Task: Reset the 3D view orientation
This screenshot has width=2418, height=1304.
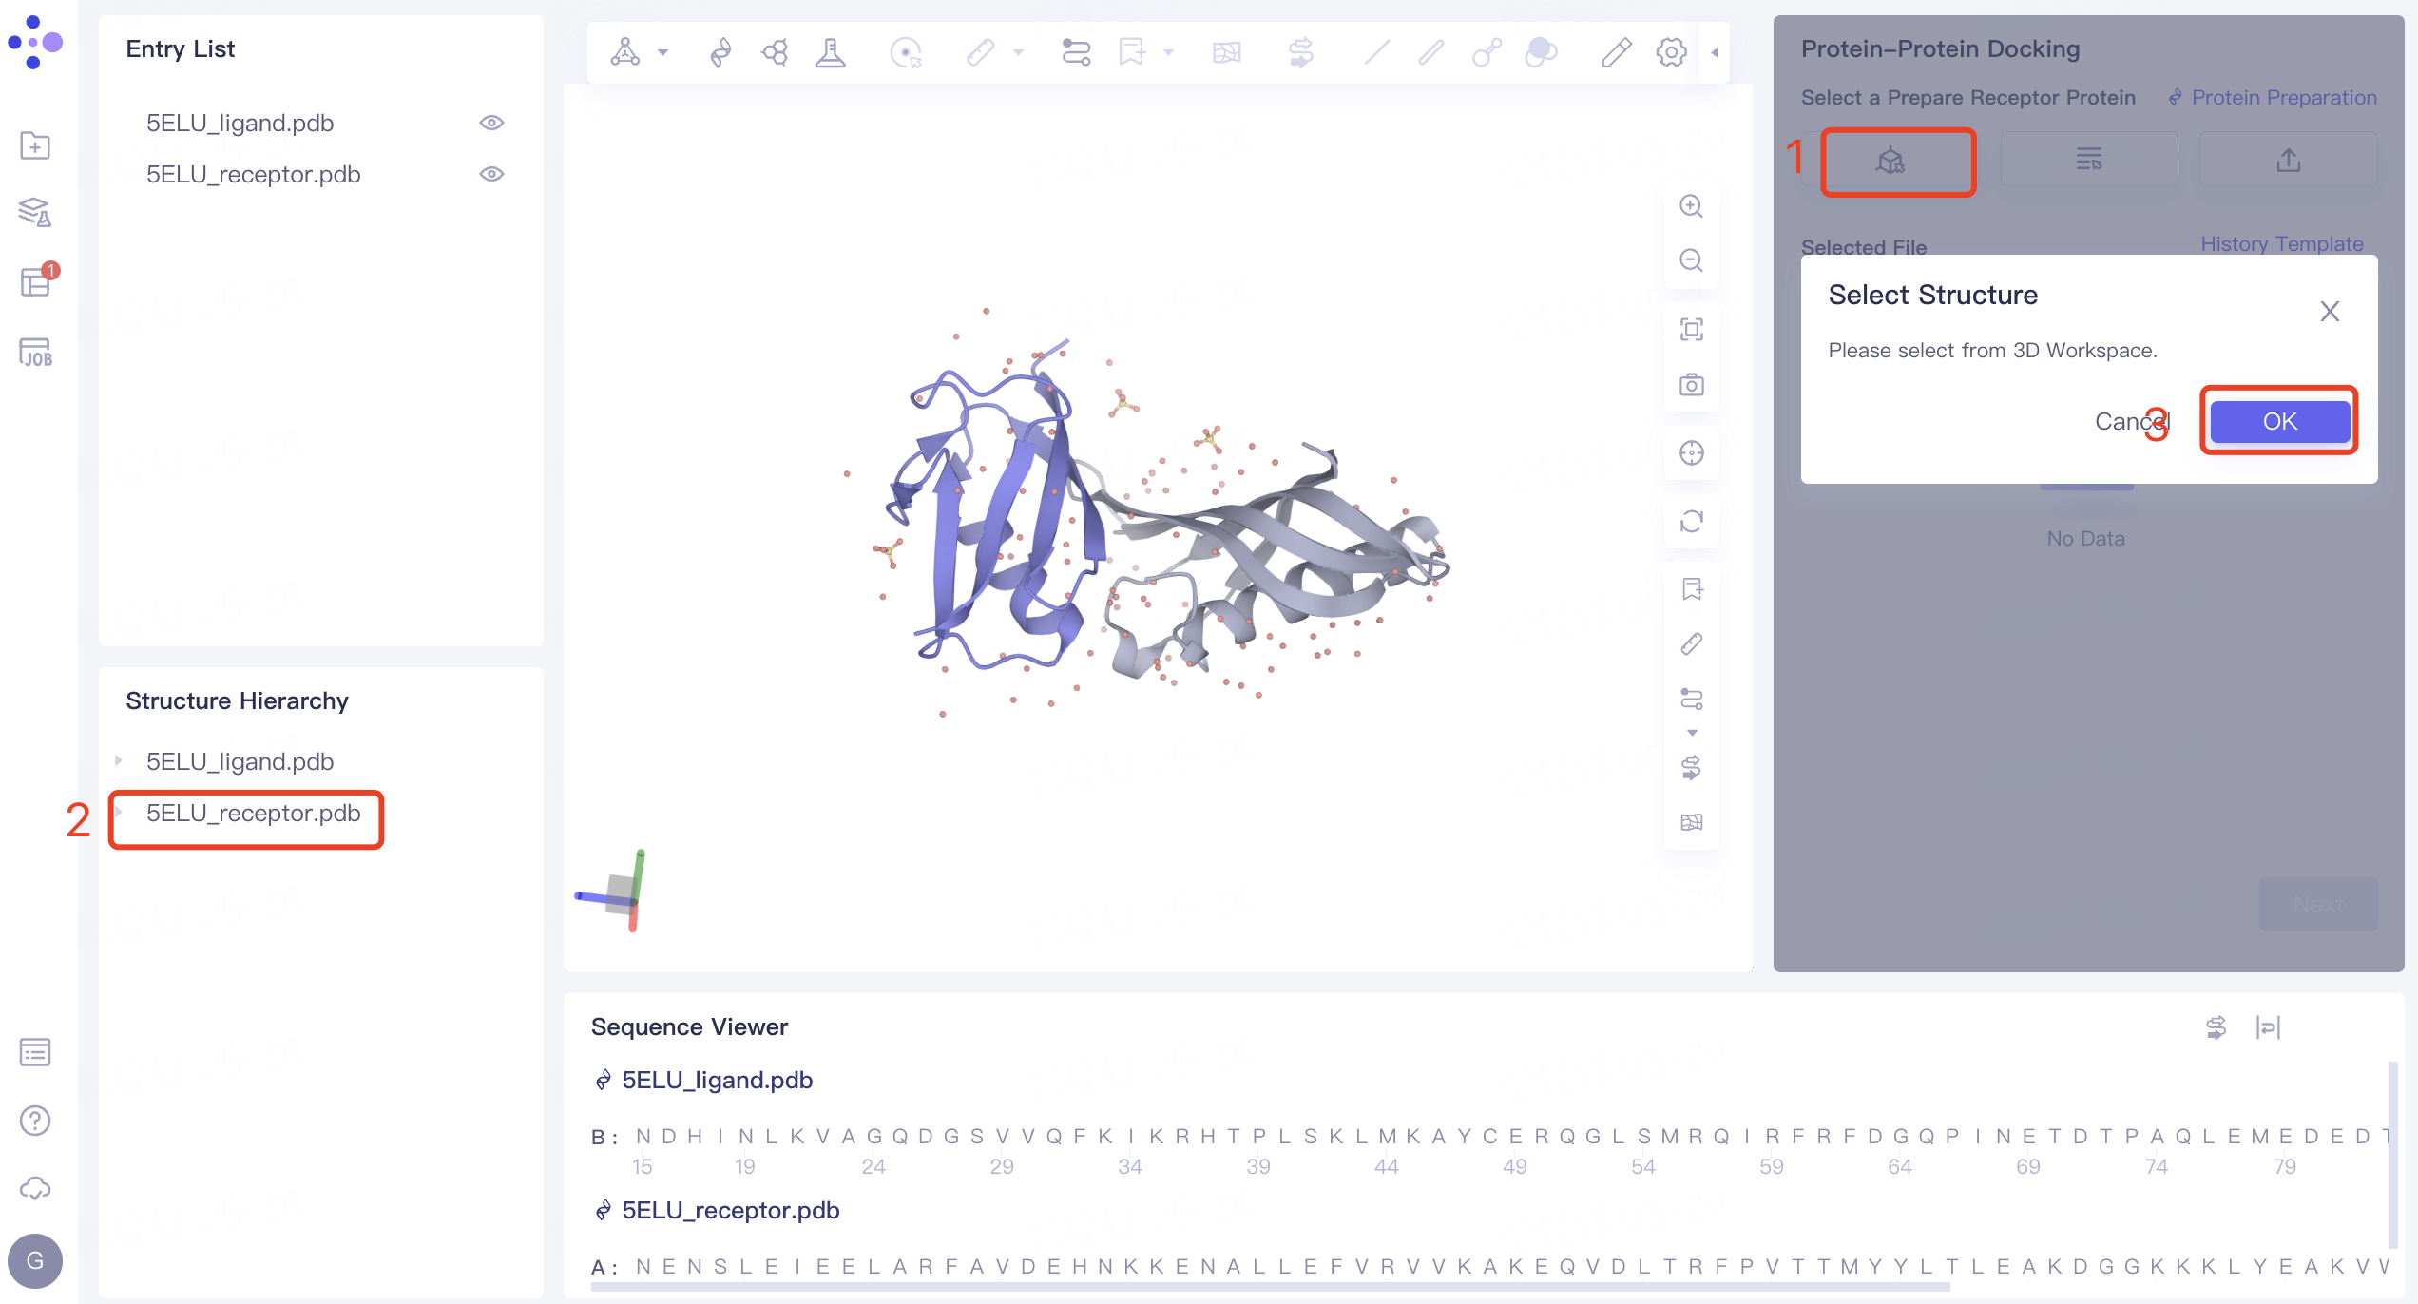Action: [1691, 522]
